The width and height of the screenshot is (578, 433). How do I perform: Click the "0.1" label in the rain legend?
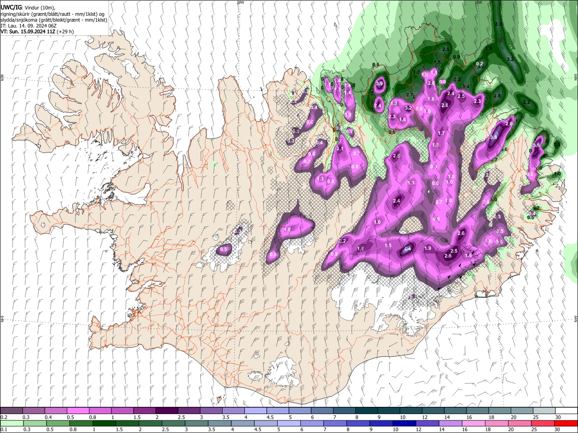(x=4, y=429)
